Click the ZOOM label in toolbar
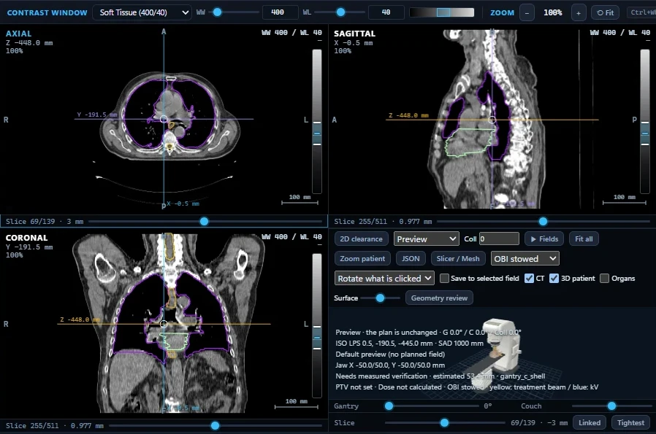656x434 pixels. pyautogui.click(x=502, y=12)
